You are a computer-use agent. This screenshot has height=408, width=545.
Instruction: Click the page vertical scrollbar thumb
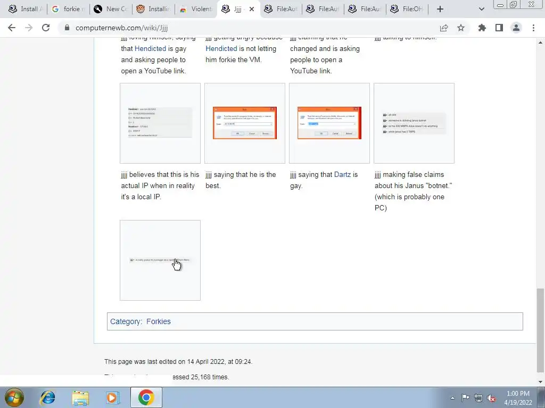coord(540,329)
